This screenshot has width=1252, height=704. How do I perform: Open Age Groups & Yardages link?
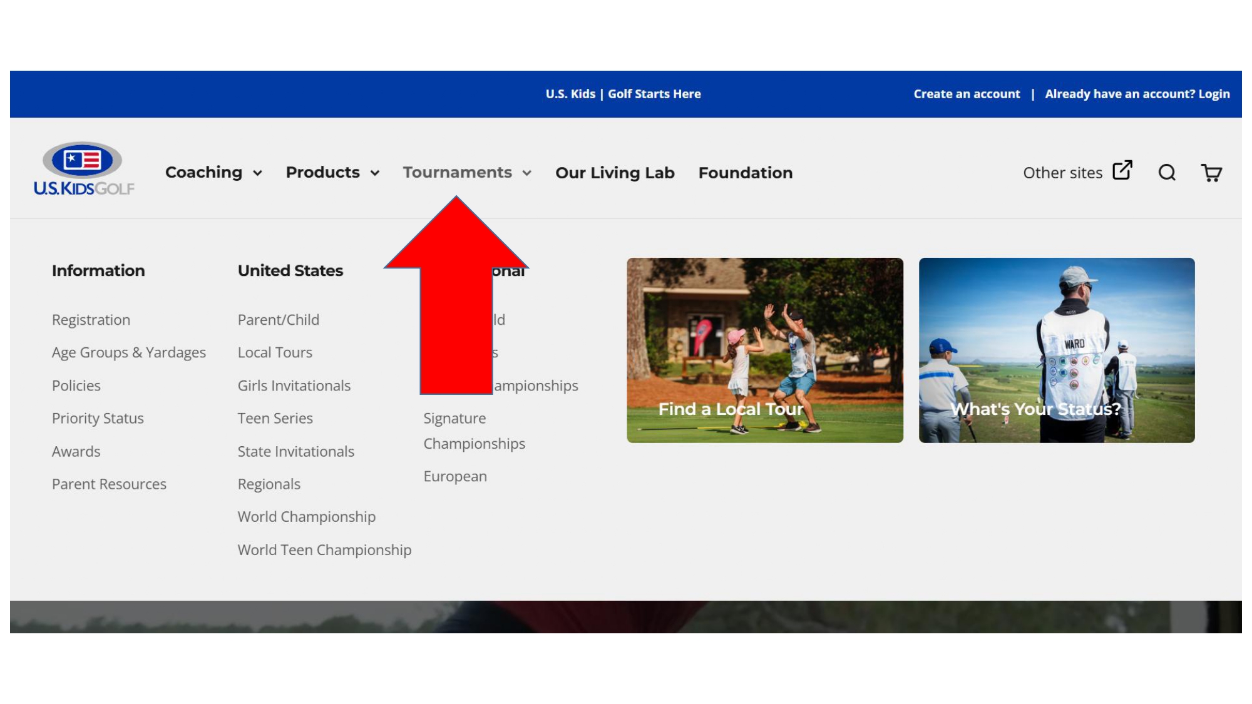[128, 352]
